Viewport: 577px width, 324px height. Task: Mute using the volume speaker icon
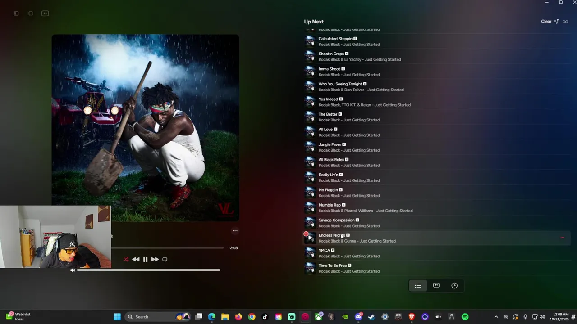(73, 270)
